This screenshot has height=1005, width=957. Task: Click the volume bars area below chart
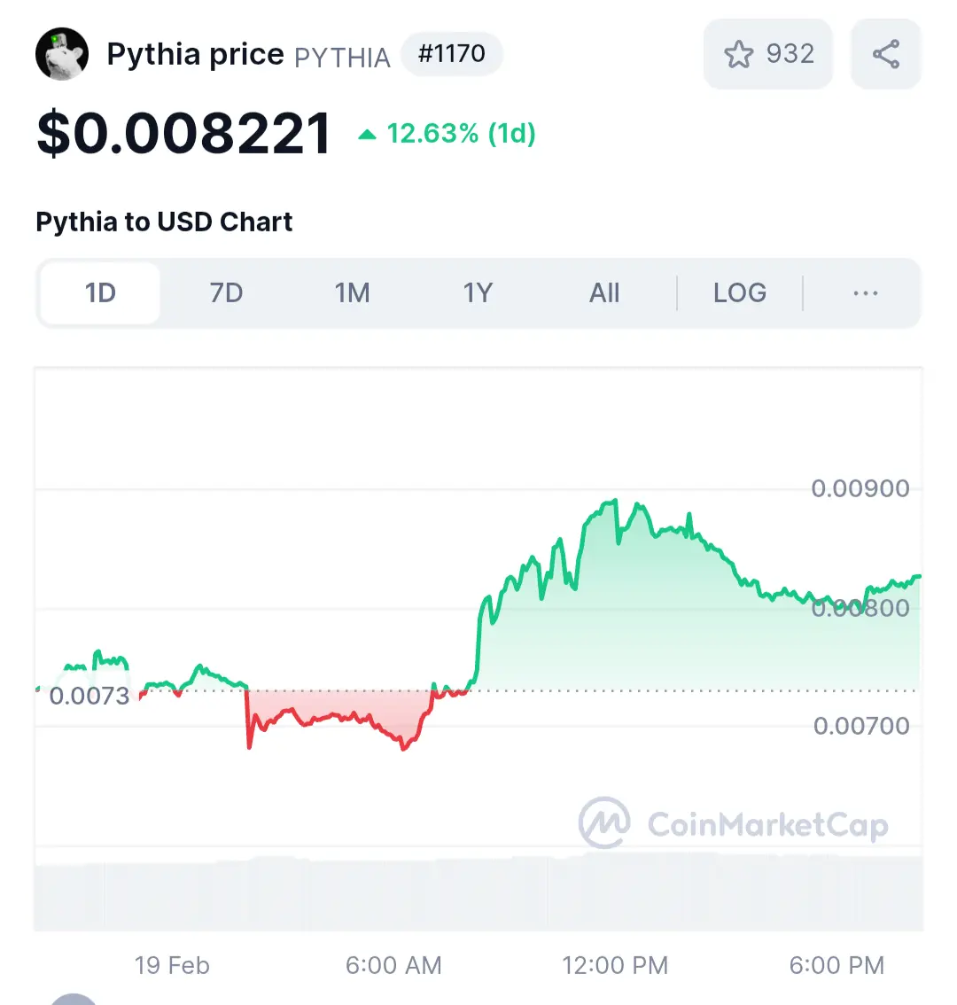(x=478, y=892)
